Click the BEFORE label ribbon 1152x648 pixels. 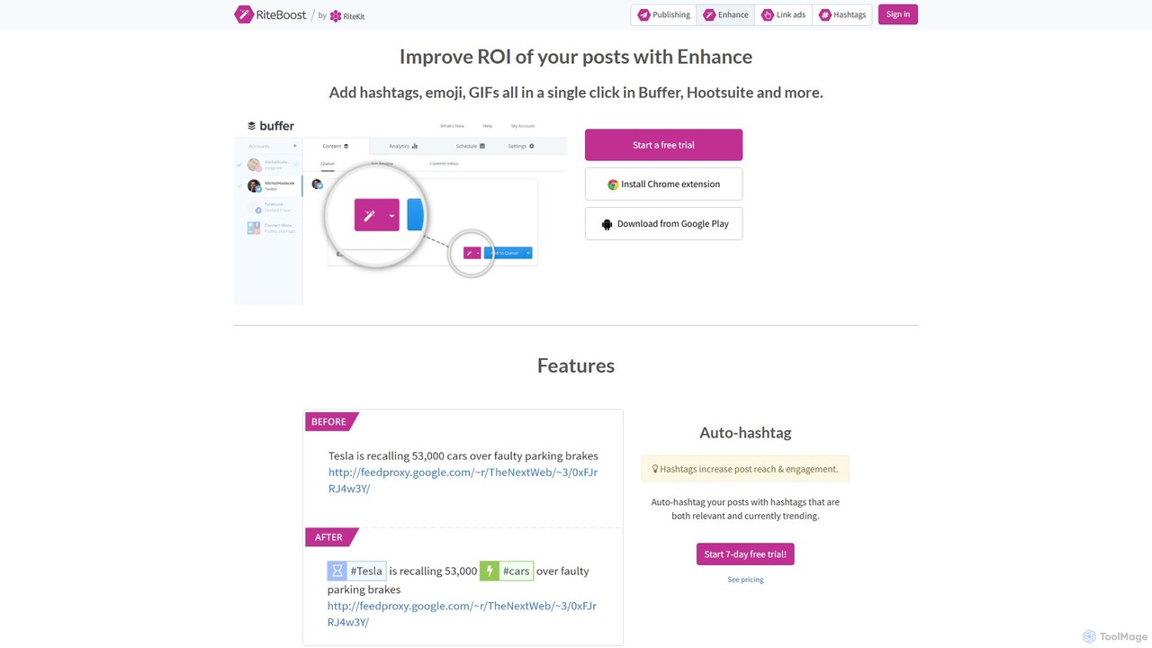(x=329, y=421)
